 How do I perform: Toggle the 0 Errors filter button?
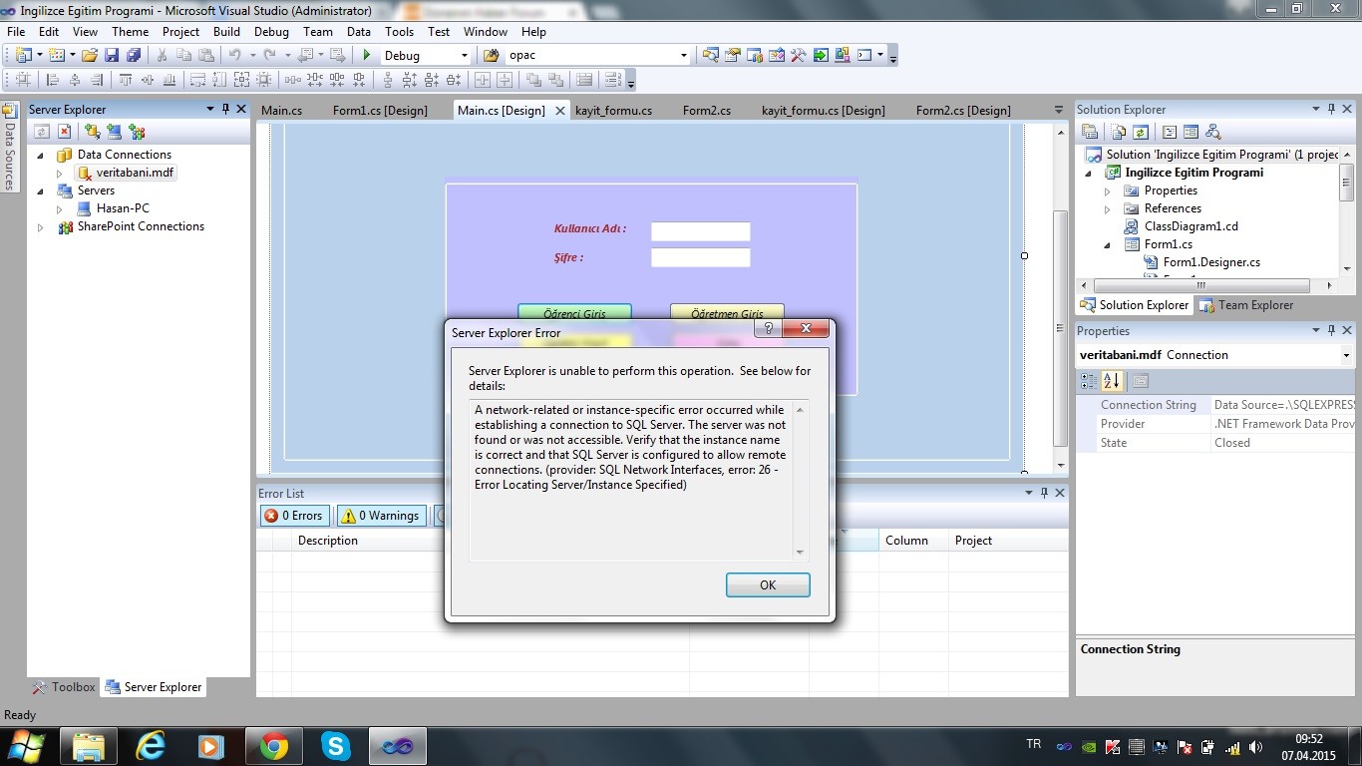(x=294, y=516)
